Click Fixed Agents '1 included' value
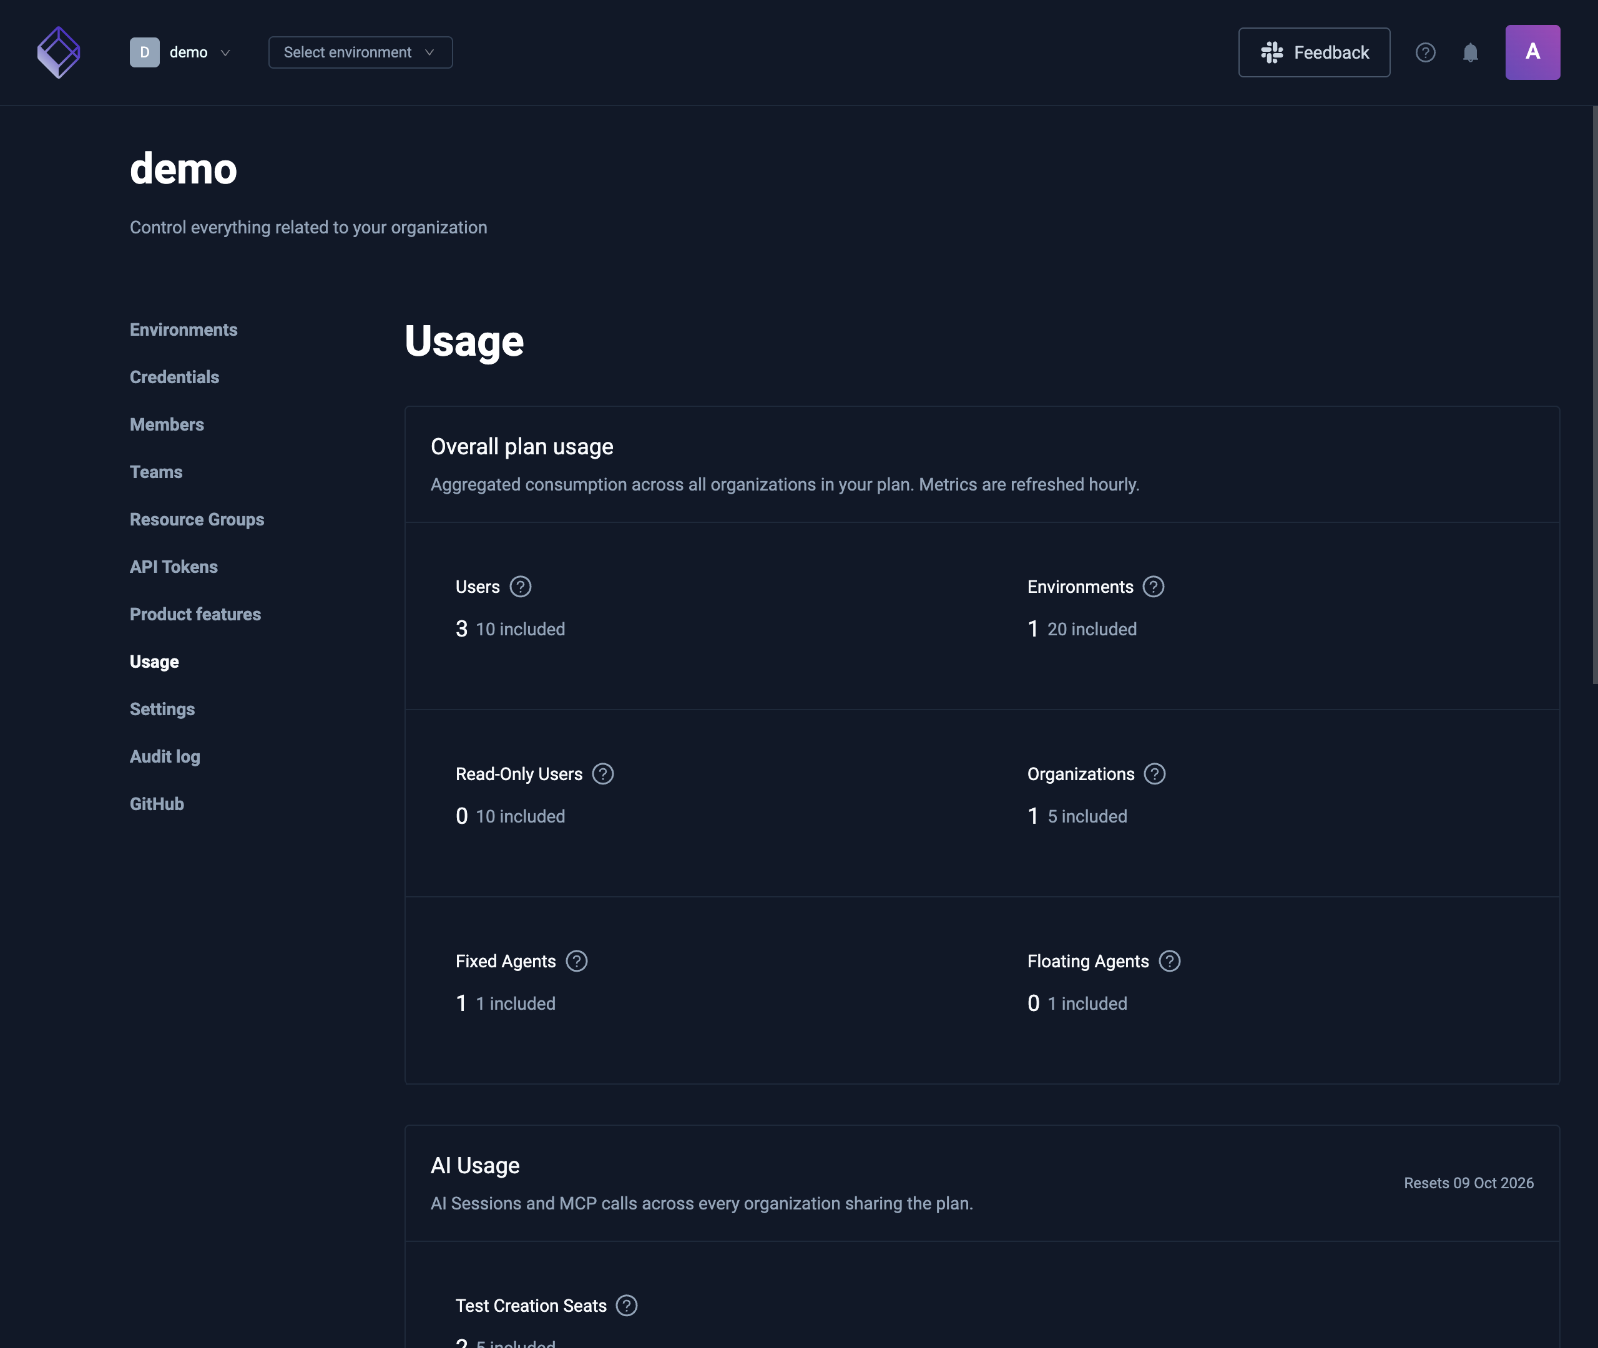 516,1004
